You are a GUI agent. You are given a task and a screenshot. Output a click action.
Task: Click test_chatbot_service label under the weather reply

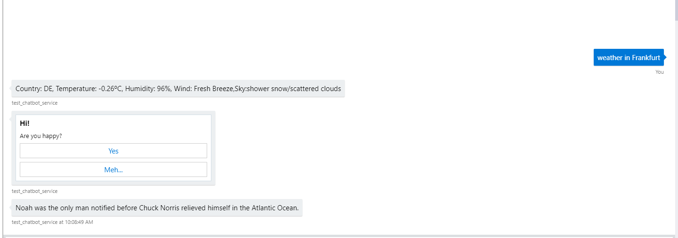34,103
